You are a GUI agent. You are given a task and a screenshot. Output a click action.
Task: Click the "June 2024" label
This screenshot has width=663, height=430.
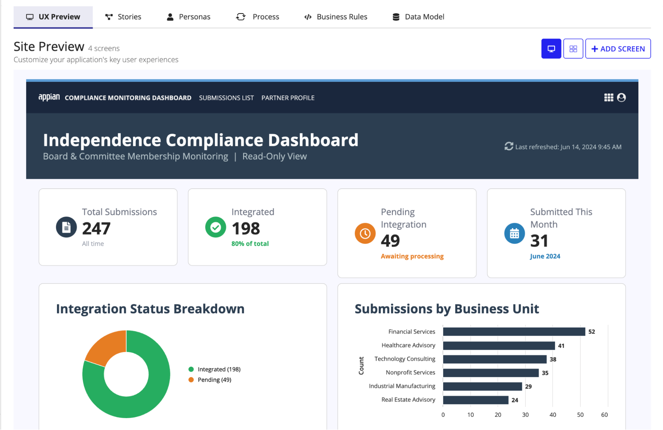pyautogui.click(x=545, y=256)
